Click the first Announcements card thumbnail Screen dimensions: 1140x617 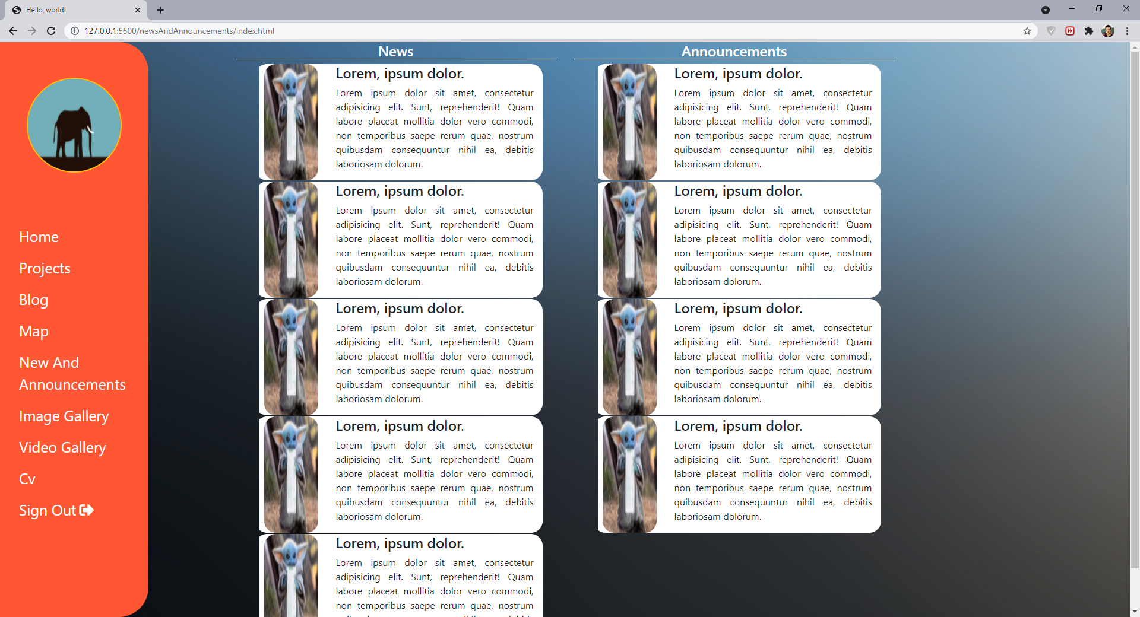[629, 122]
